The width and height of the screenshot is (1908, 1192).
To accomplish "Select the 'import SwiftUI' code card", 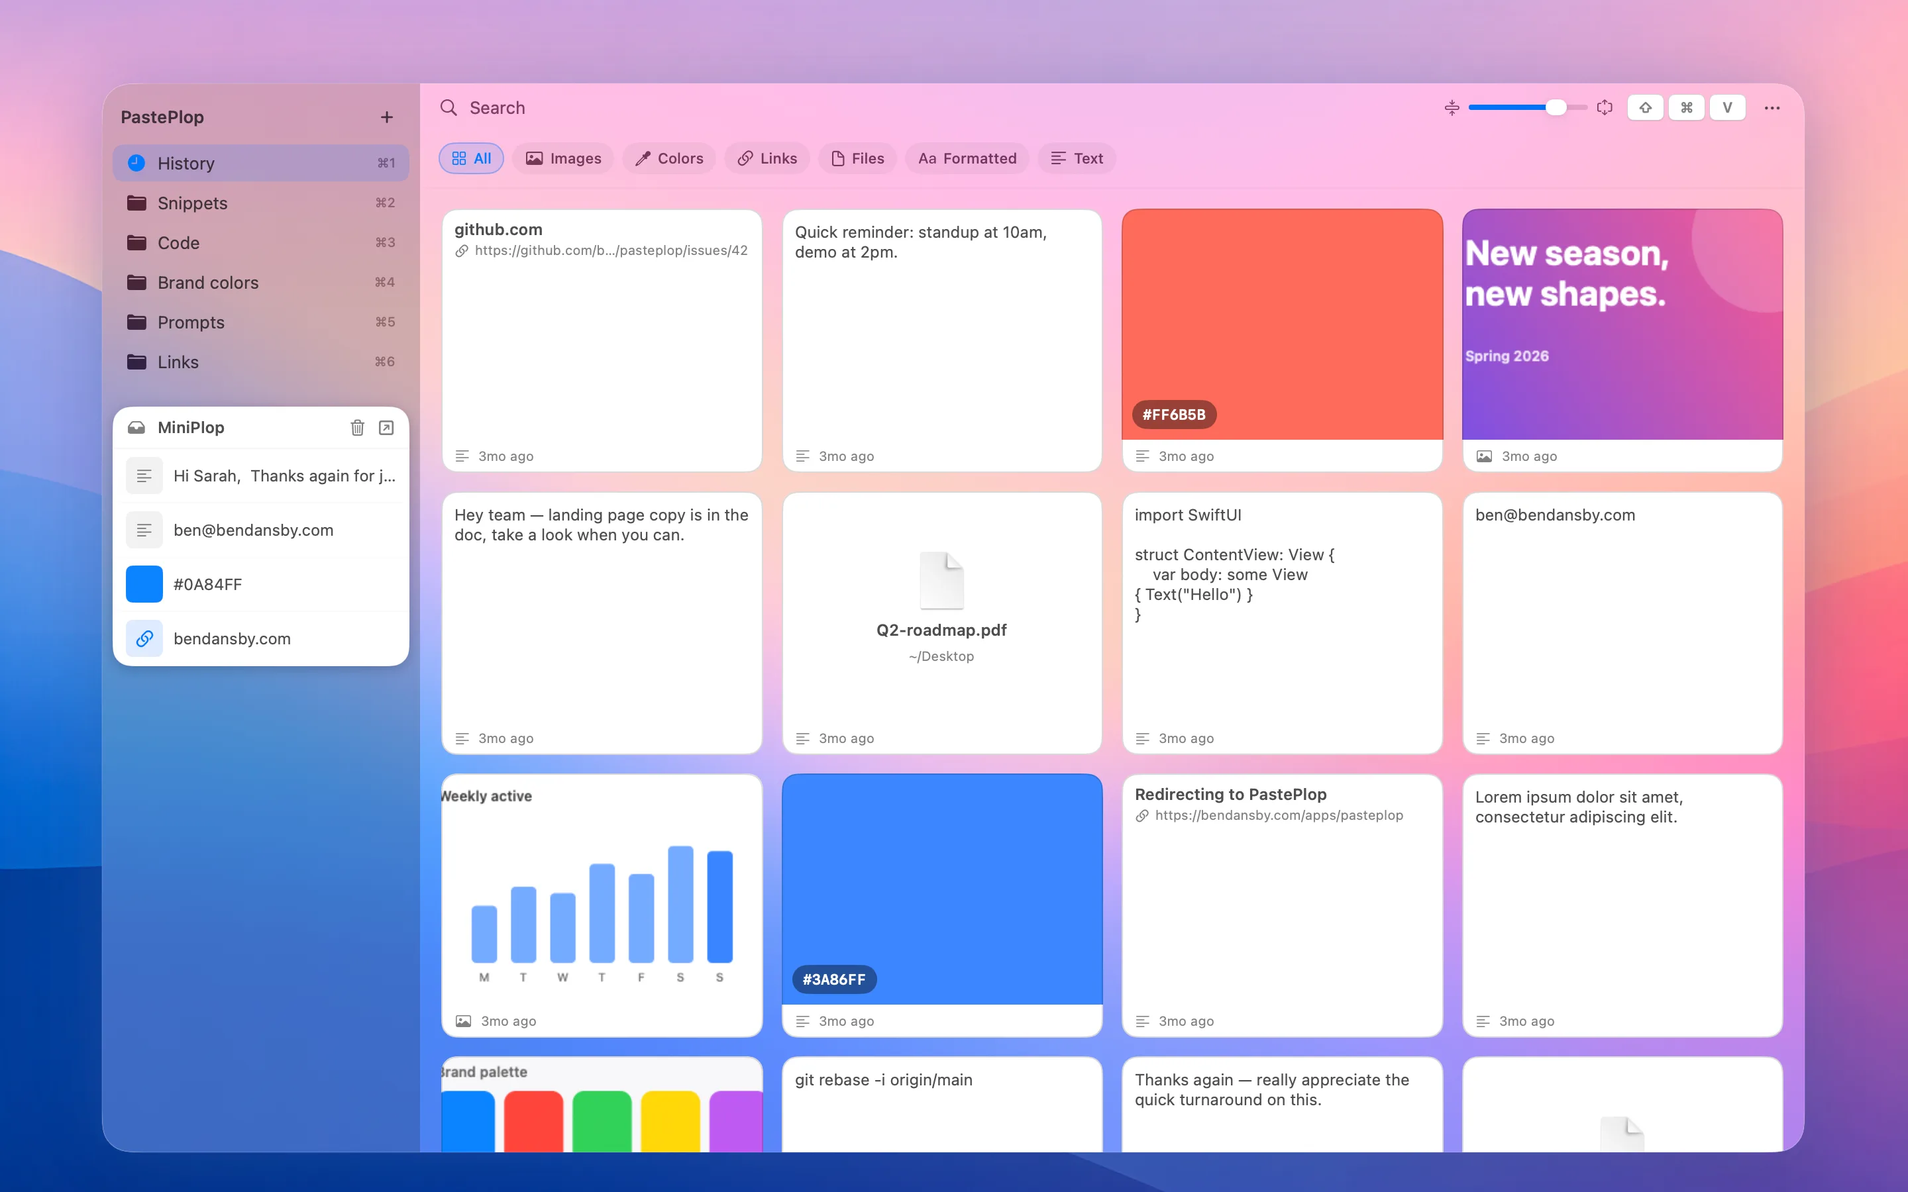I will click(1282, 622).
